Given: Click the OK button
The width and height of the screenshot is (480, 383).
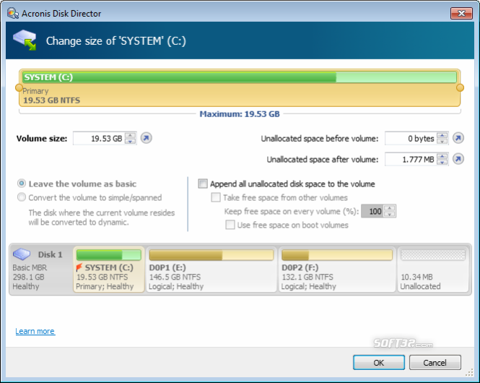Looking at the screenshot, I should click(379, 363).
